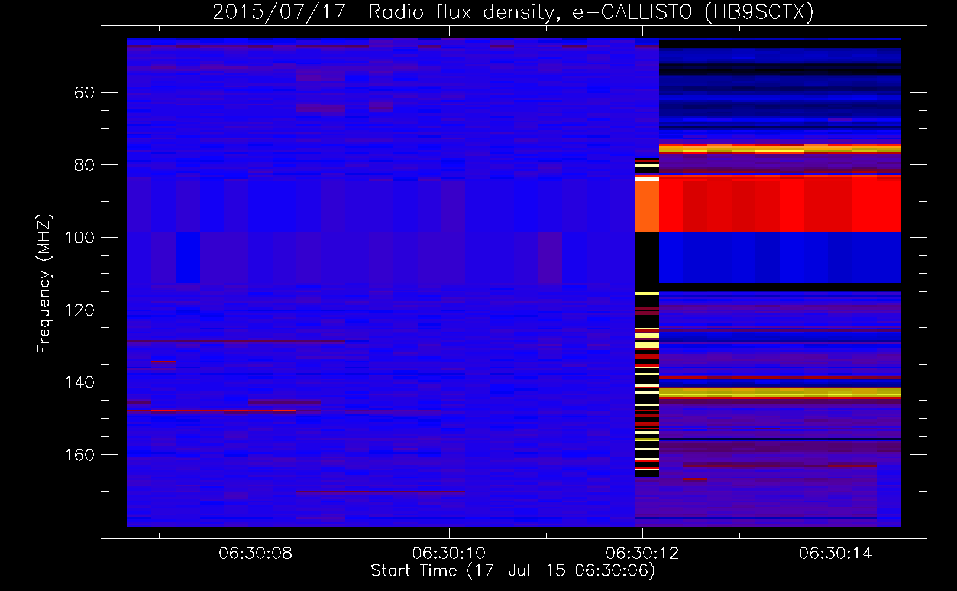Viewport: 957px width, 591px height.
Task: Click the orange block at 06:30:12 near 90 MHz
Action: 646,206
